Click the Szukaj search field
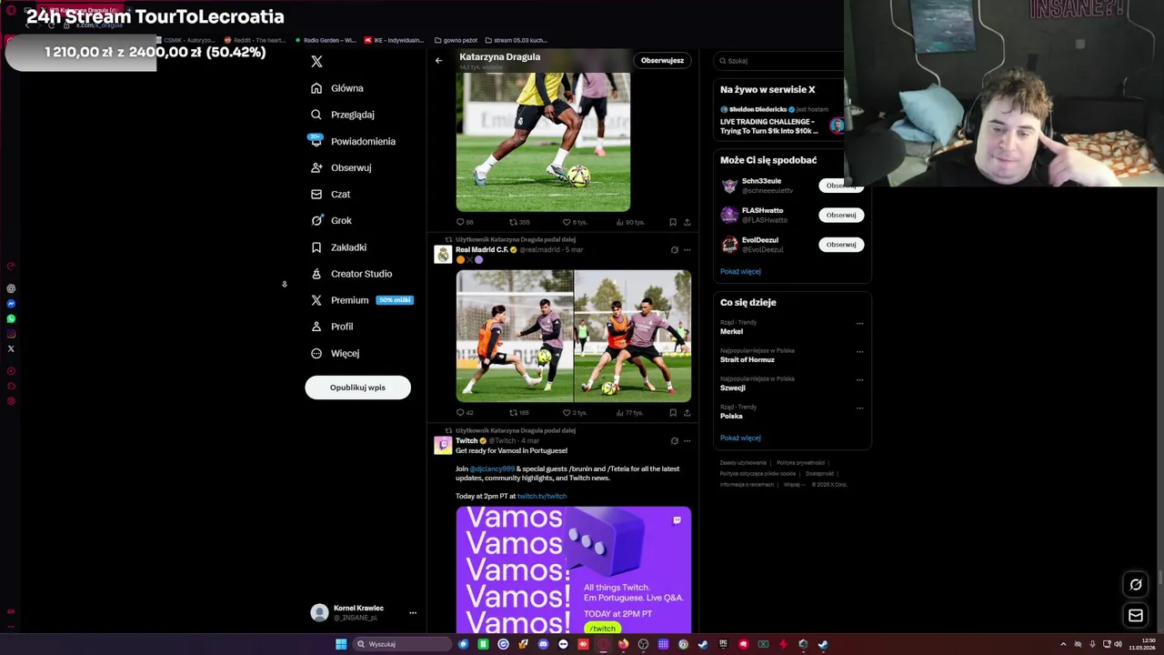The image size is (1164, 655). [x=780, y=61]
